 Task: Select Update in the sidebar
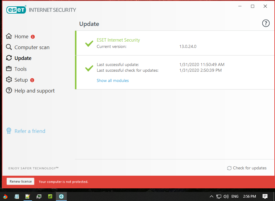[x=19, y=58]
